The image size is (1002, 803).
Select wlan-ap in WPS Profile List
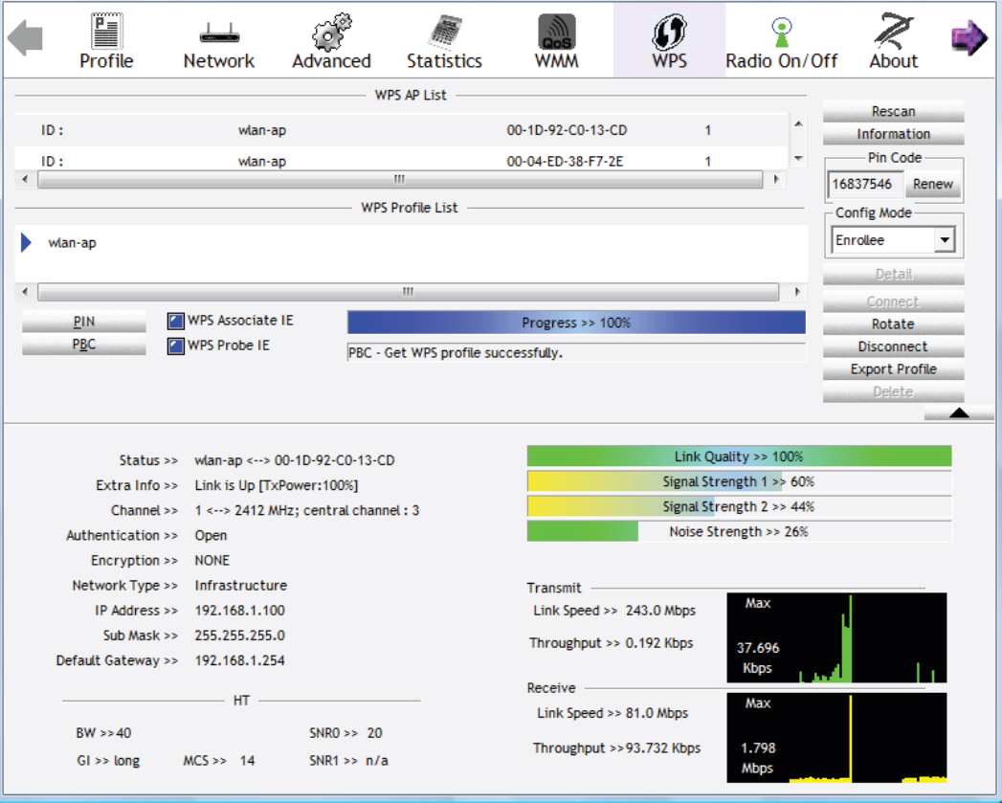73,243
